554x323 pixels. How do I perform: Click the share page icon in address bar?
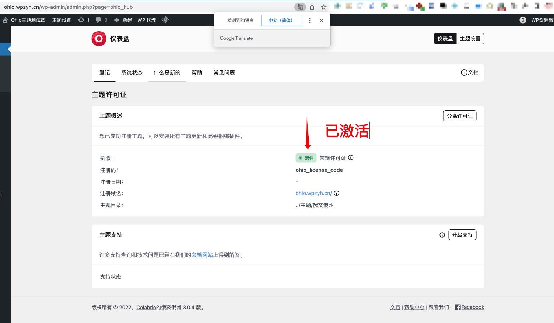[x=312, y=7]
